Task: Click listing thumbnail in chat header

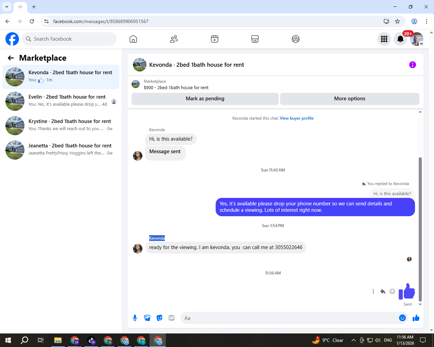Action: coord(140,65)
